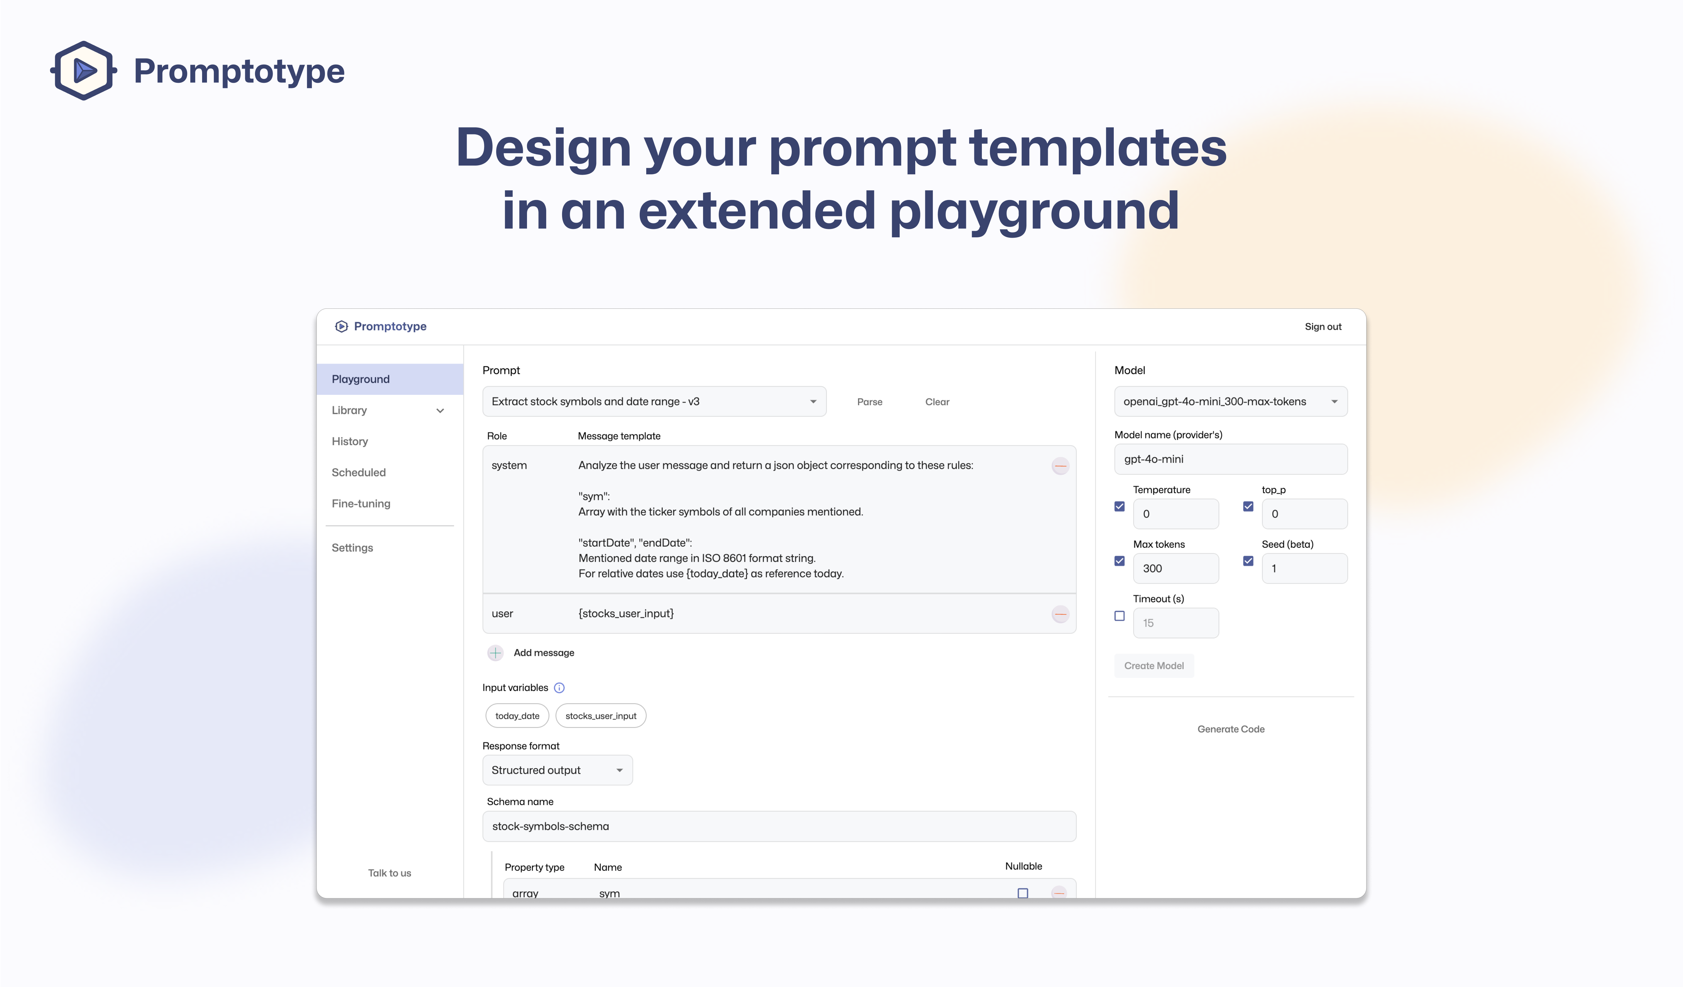Toggle Nullable checkbox for sym property
1683x987 pixels.
tap(1022, 893)
